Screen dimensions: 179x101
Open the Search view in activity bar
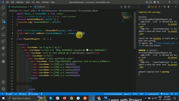(3, 14)
